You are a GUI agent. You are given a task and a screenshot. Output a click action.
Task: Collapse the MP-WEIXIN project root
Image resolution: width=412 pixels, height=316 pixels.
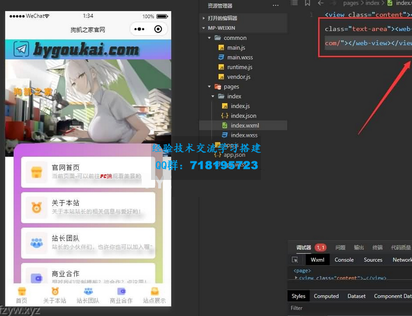pos(243,28)
